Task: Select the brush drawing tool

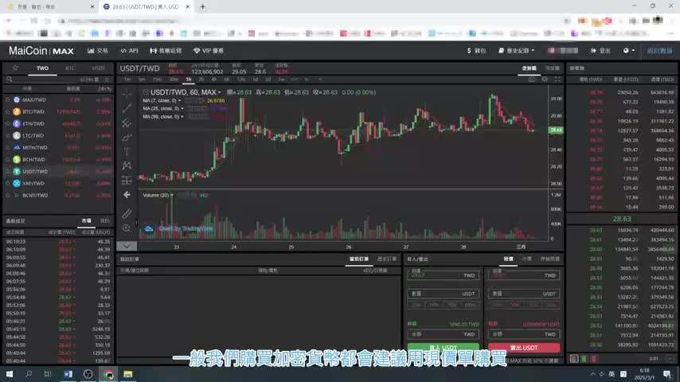Action: [x=127, y=138]
